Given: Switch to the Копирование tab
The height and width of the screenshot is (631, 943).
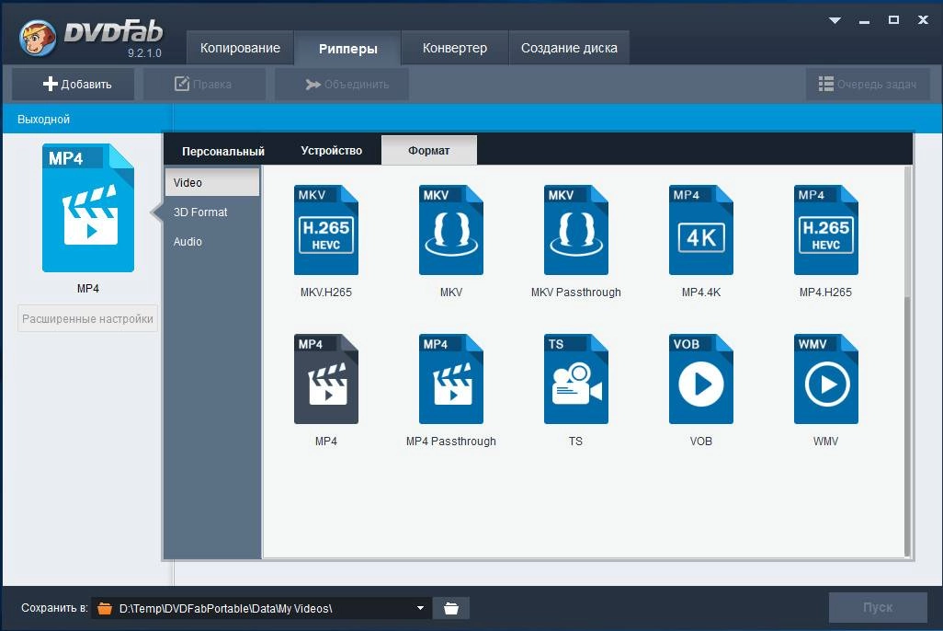Looking at the screenshot, I should point(240,48).
